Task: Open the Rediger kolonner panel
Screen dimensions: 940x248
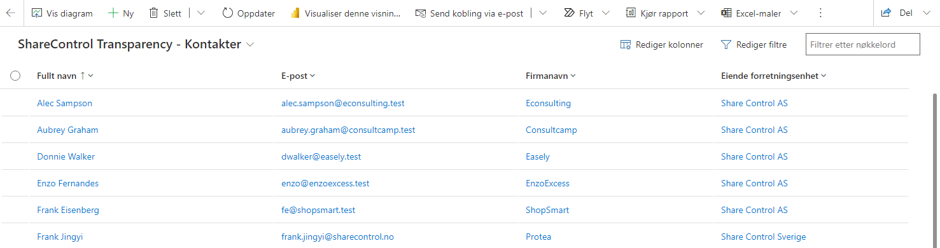Action: pyautogui.click(x=662, y=45)
